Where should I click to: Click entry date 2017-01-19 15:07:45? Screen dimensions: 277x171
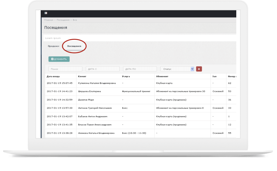click(60, 83)
